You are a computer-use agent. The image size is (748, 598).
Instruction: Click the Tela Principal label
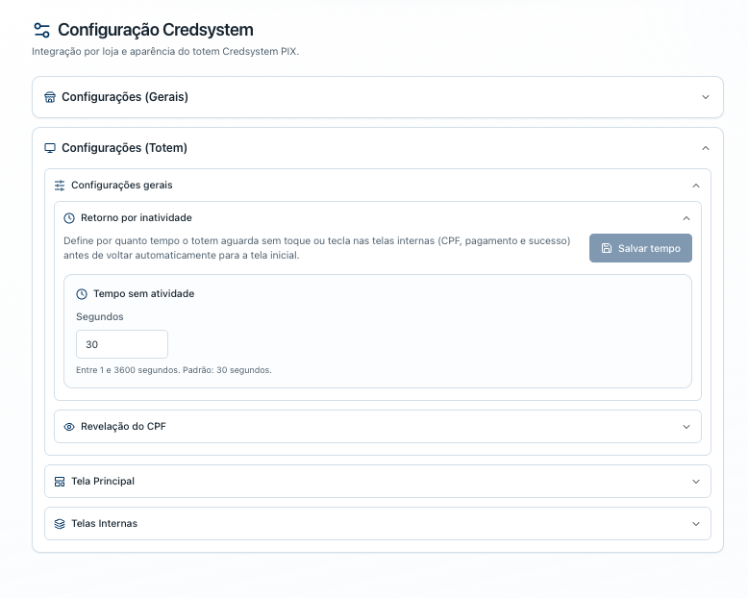tap(103, 481)
